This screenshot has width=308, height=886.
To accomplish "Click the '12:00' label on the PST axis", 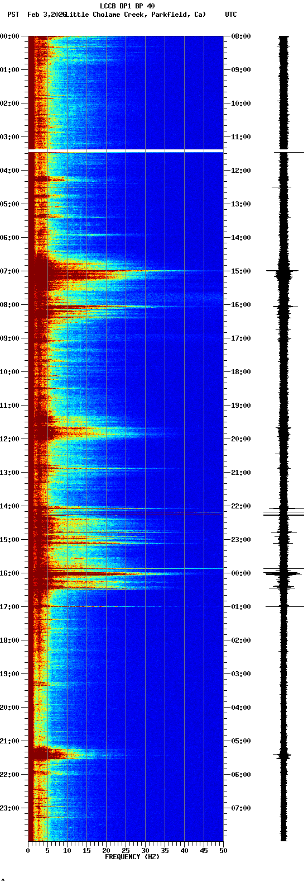I will (9, 439).
